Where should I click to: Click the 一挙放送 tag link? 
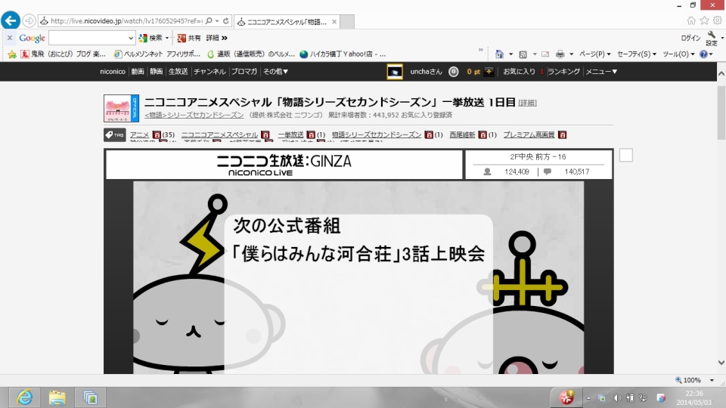(290, 134)
